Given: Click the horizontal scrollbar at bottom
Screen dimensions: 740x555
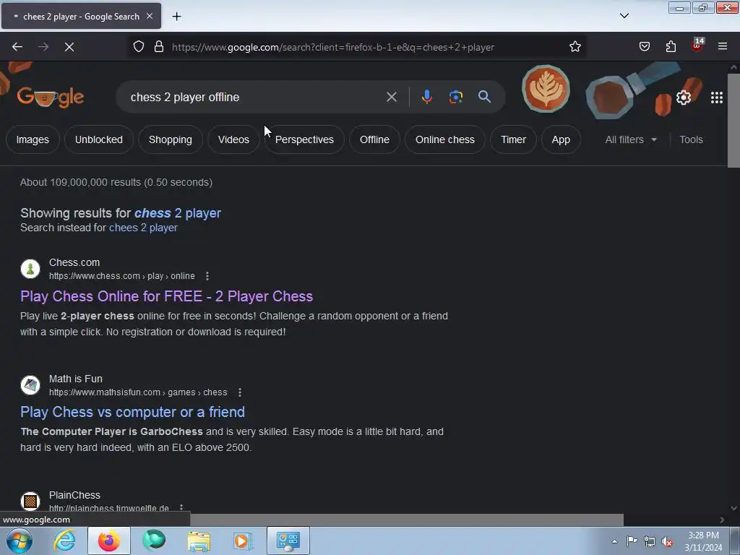Looking at the screenshot, I should [407, 520].
